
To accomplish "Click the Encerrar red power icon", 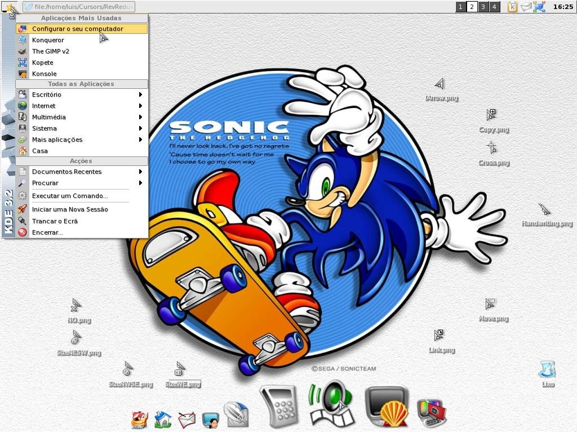I will 23,232.
